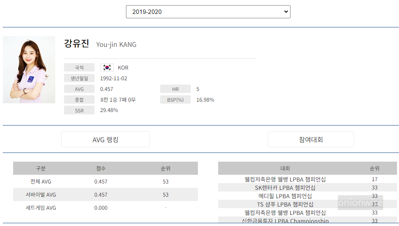The height and width of the screenshot is (226, 399).
Task: Select record 8전 1승 7패 0무
Action: click(118, 100)
